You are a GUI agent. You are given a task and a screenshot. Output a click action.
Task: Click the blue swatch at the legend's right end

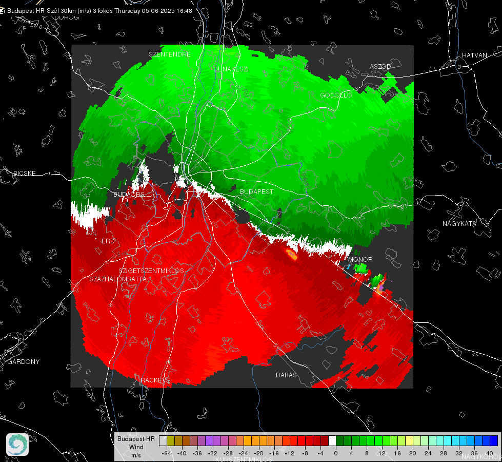494,440
